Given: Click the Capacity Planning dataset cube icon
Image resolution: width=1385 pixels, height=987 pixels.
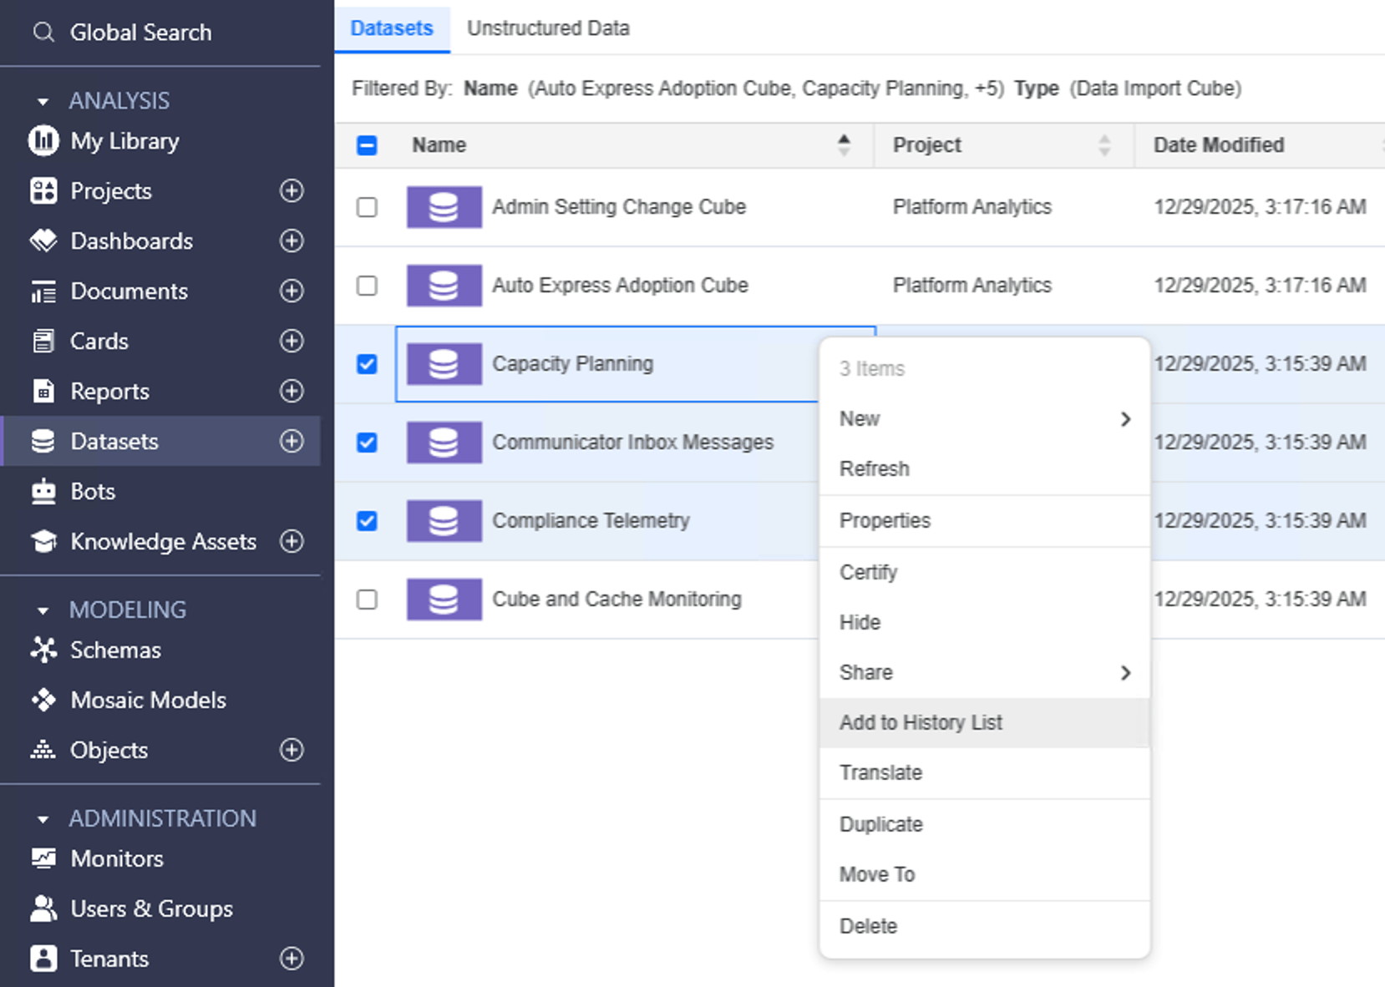Looking at the screenshot, I should click(x=444, y=363).
